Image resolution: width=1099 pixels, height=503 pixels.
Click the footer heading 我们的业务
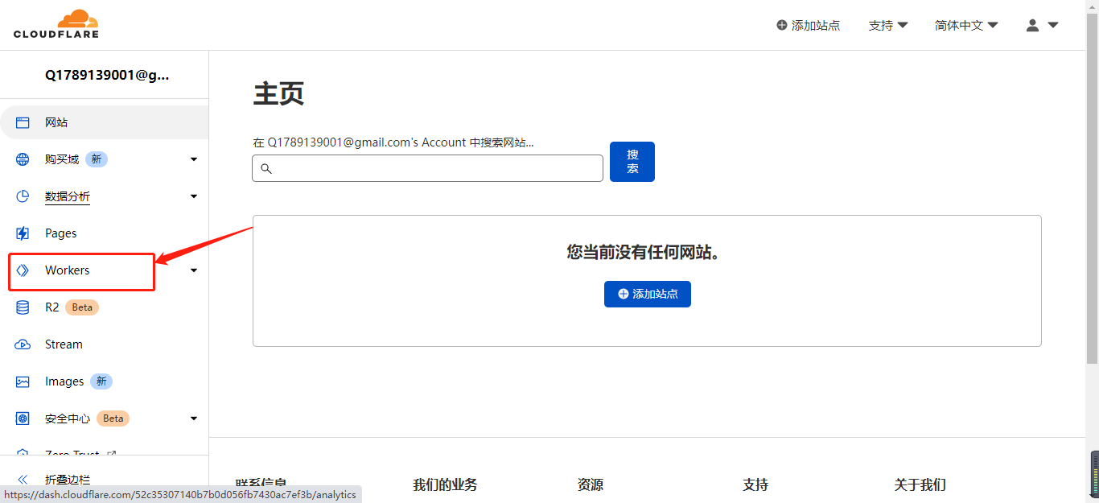coord(445,484)
